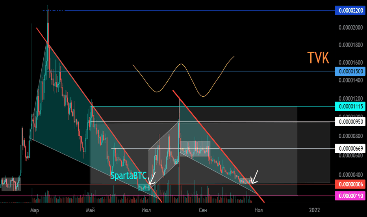Click the Сен month label on time axis
This screenshot has height=217, width=367.
(203, 210)
